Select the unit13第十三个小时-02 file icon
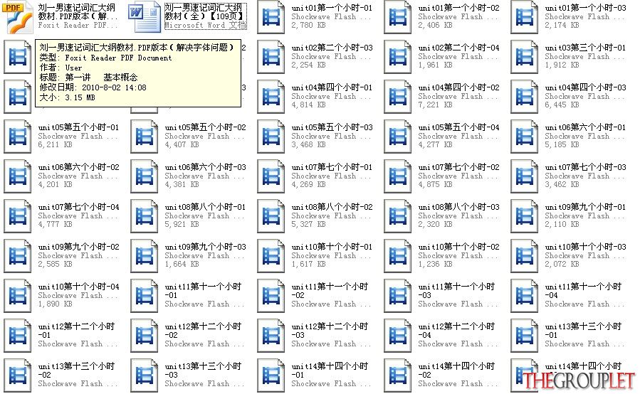Screen dimensions: 640x394 [x=18, y=376]
